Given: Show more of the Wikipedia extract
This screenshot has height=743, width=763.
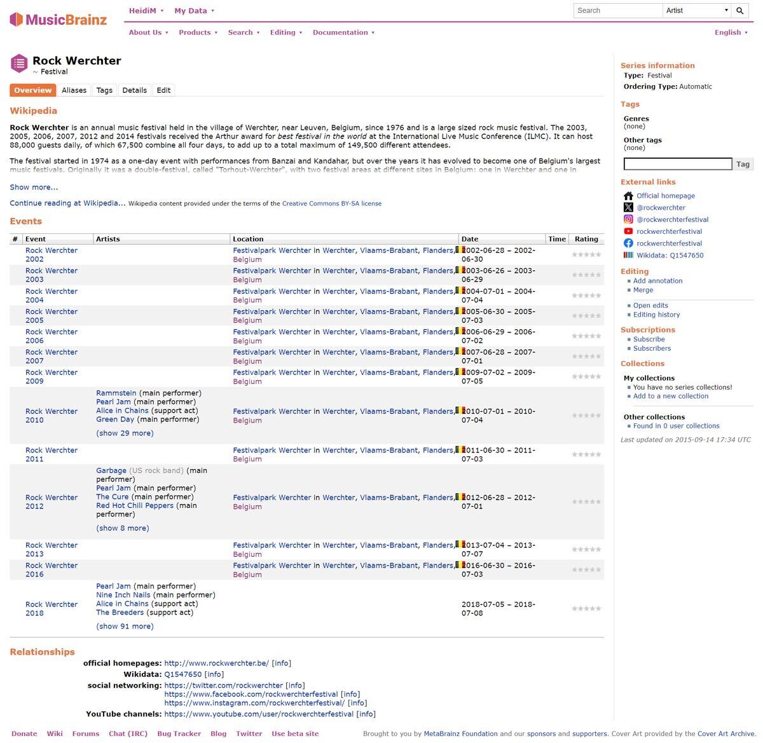Looking at the screenshot, I should [34, 187].
